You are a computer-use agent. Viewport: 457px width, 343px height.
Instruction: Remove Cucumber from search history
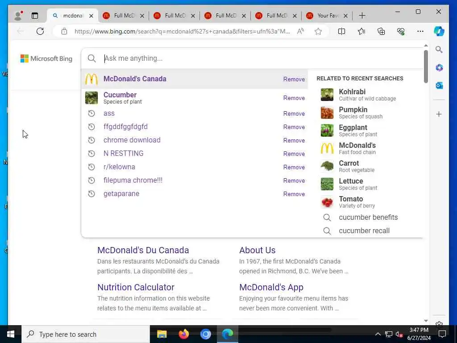[294, 98]
